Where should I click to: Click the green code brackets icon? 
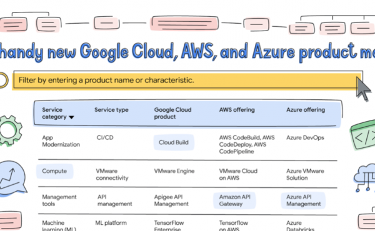(363, 135)
